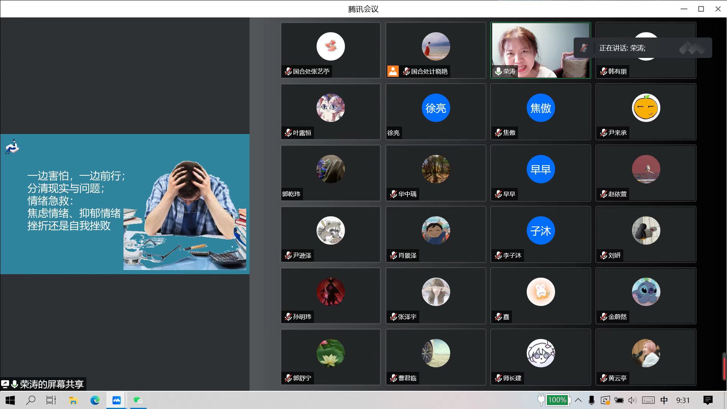727x409 pixels.
Task: Open WeChat from the taskbar
Action: (138, 400)
